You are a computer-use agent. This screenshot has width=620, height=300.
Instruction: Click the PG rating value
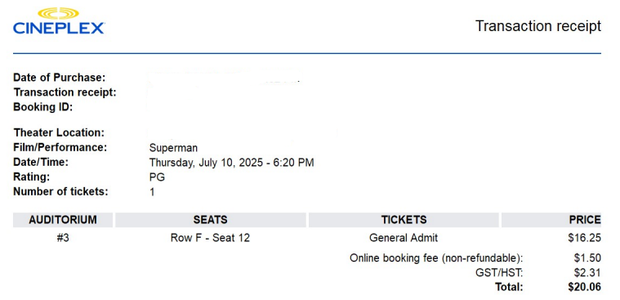pos(157,177)
